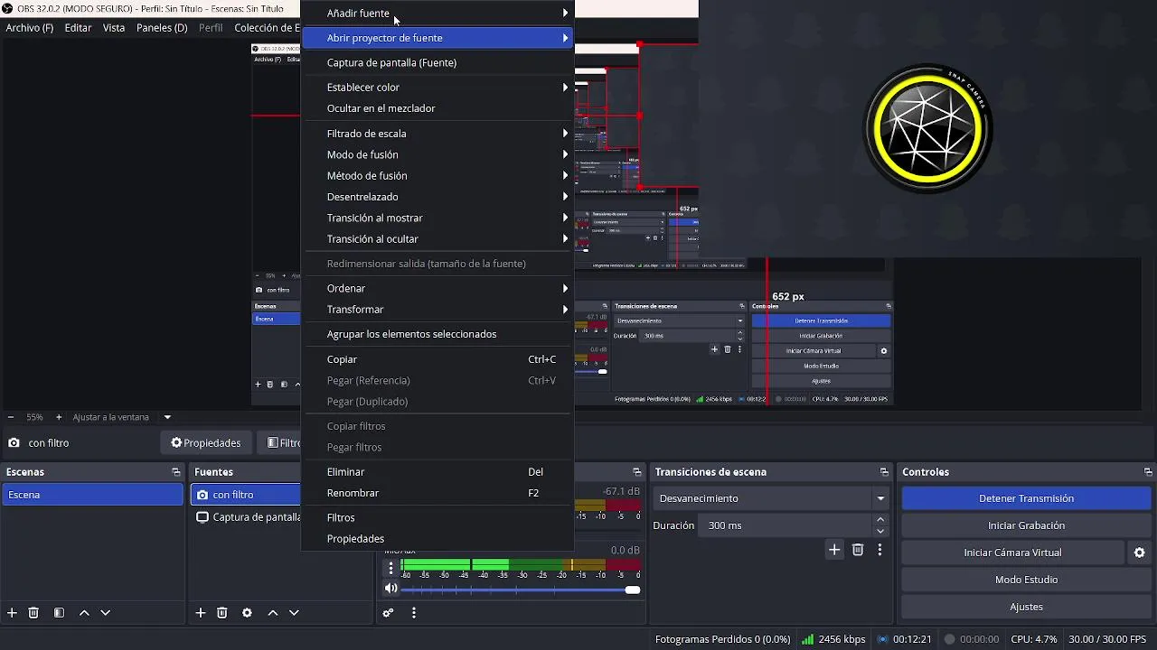Undock the Controles panel
Screen dimensions: 1157x650
(x=1148, y=472)
